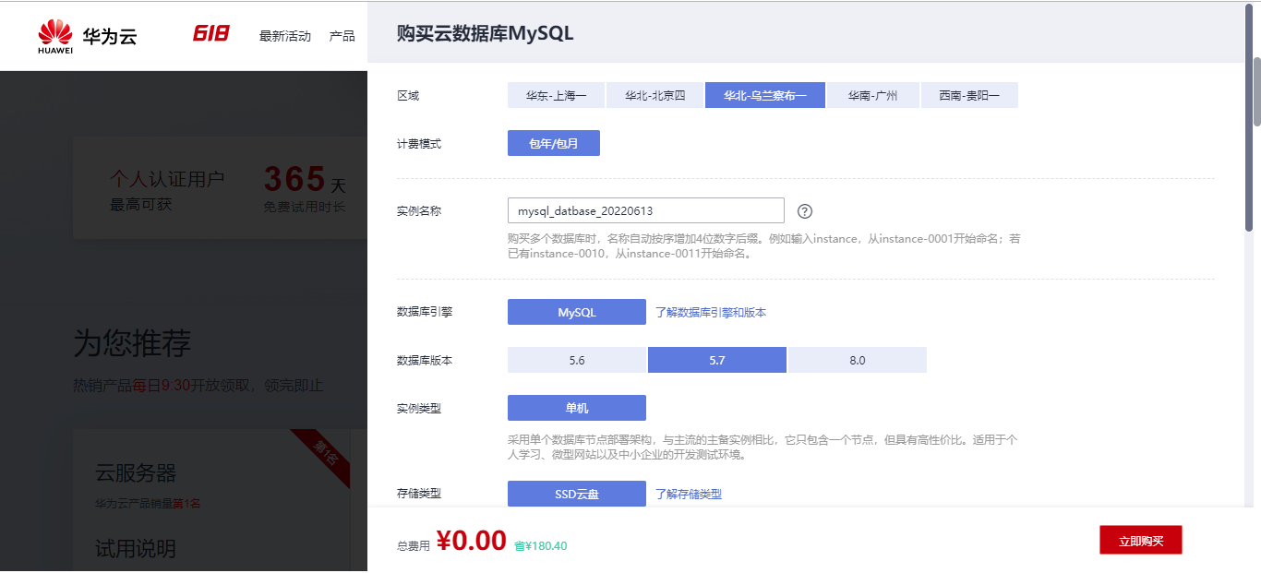This screenshot has width=1261, height=573.
Task: Open the 最新活动 menu item
Action: point(285,36)
